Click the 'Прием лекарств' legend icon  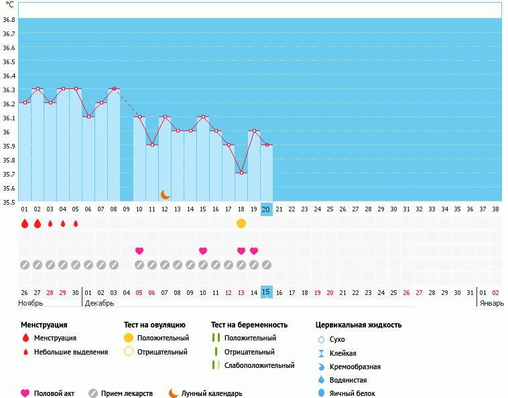[x=93, y=393]
